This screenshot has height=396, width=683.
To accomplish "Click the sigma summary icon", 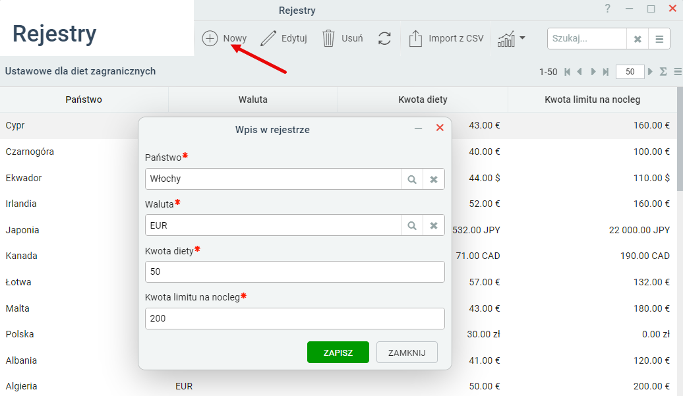I will pyautogui.click(x=663, y=71).
